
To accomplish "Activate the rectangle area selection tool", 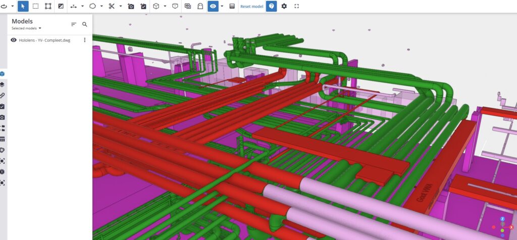I will [x=36, y=6].
